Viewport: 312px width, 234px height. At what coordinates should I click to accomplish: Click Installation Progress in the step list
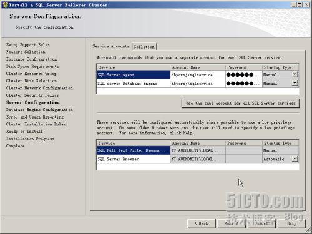(x=30, y=139)
